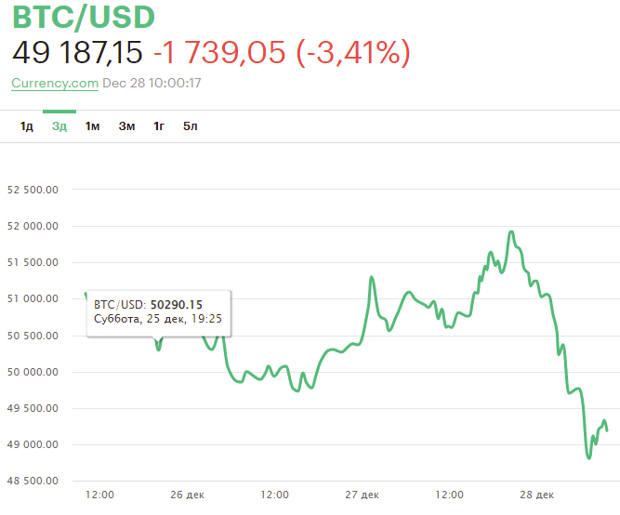620x515 pixels.
Task: Click the Dec 28 10:00:17 timestamp
Action: click(152, 84)
